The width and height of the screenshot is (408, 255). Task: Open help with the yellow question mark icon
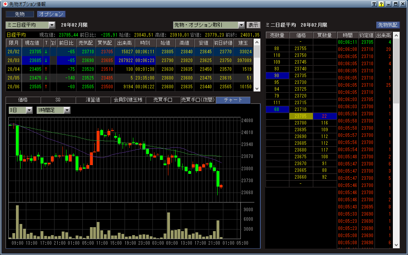[x=381, y=4]
